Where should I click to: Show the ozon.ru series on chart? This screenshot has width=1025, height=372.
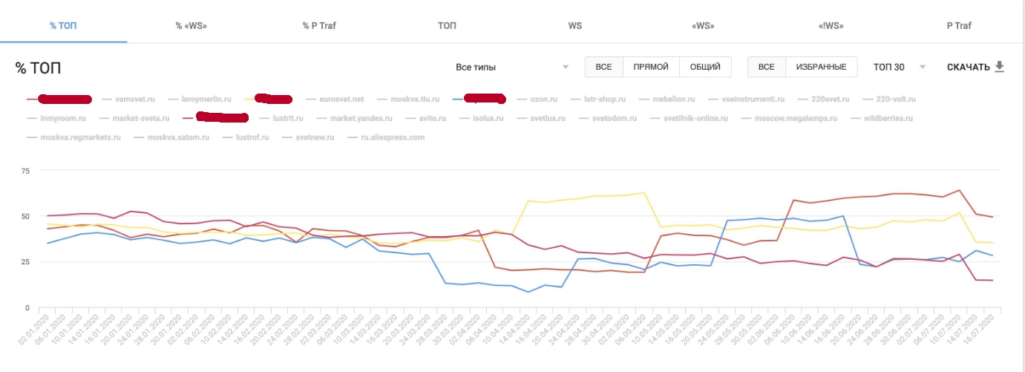coord(543,99)
